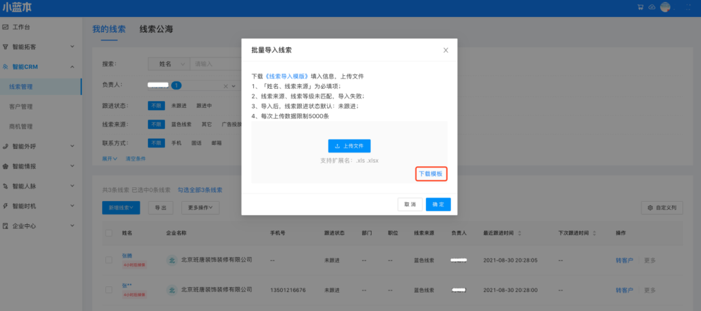701x311 pixels.
Task: Open the 姓名 search type dropdown
Action: pyautogui.click(x=169, y=64)
